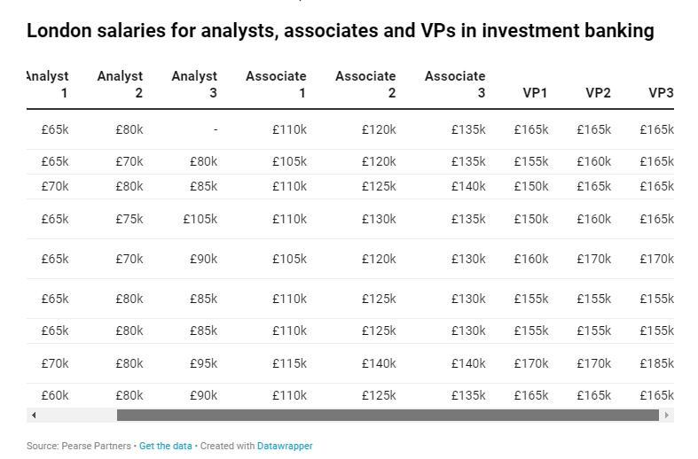Click the chart title about London salaries
Viewport: 698px width, 459px height.
click(x=341, y=31)
